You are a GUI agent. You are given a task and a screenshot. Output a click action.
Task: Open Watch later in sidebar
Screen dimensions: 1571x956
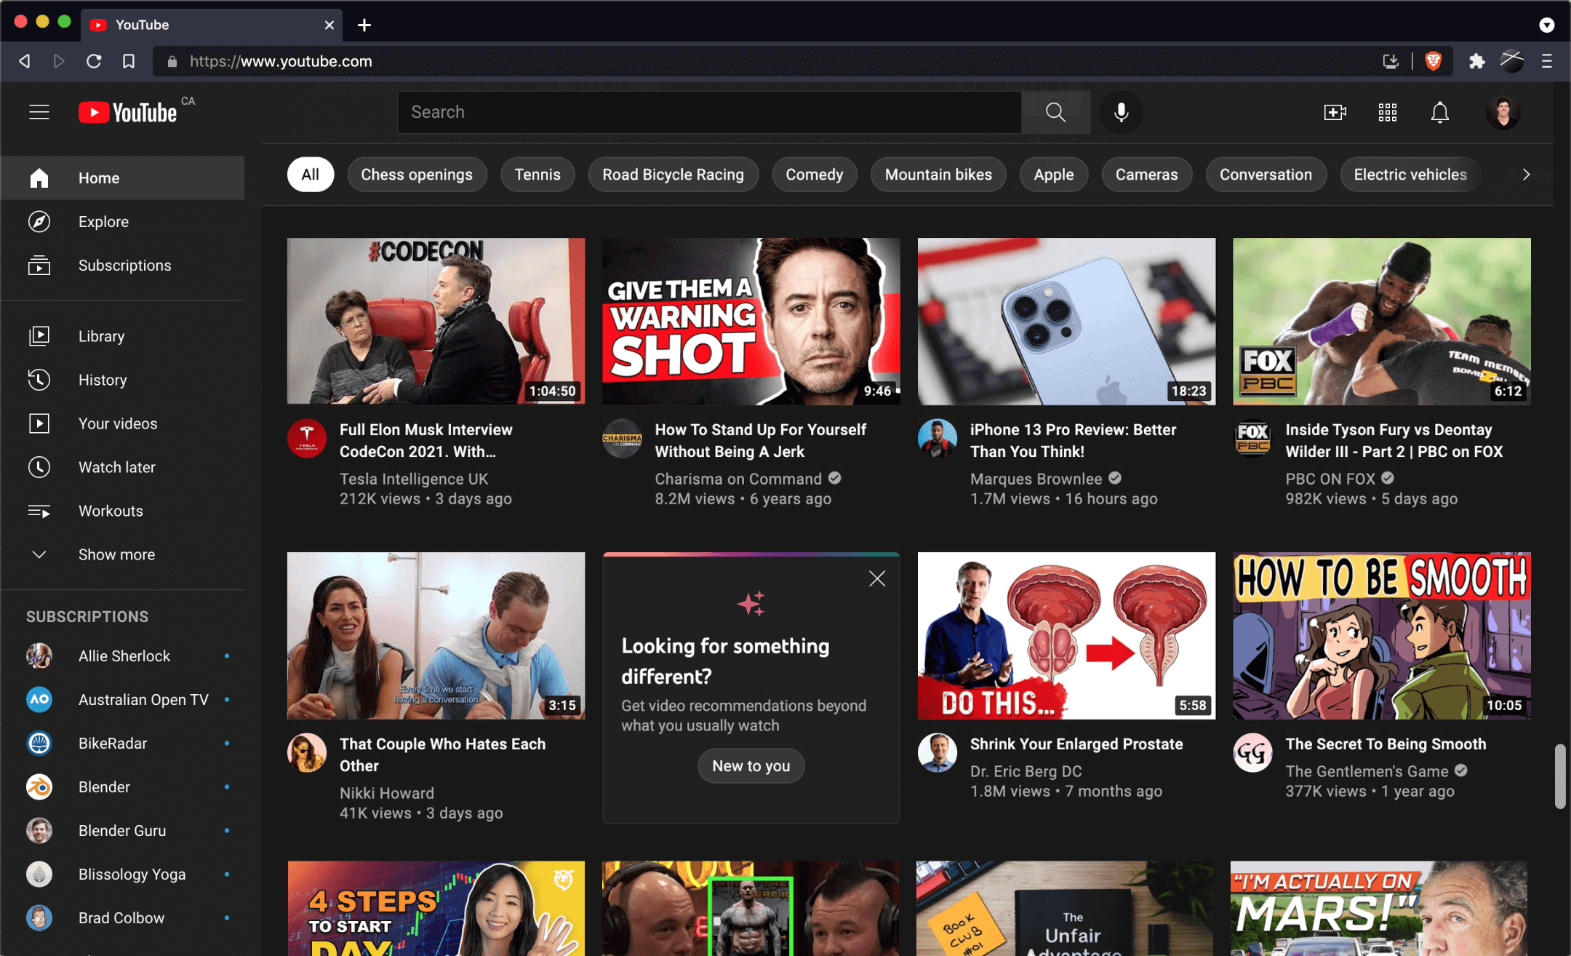116,467
